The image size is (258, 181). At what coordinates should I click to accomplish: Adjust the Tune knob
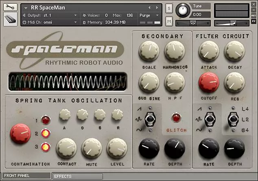point(183,10)
